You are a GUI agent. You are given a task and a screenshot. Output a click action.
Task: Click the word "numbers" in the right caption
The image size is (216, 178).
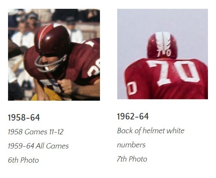pyautogui.click(x=131, y=145)
